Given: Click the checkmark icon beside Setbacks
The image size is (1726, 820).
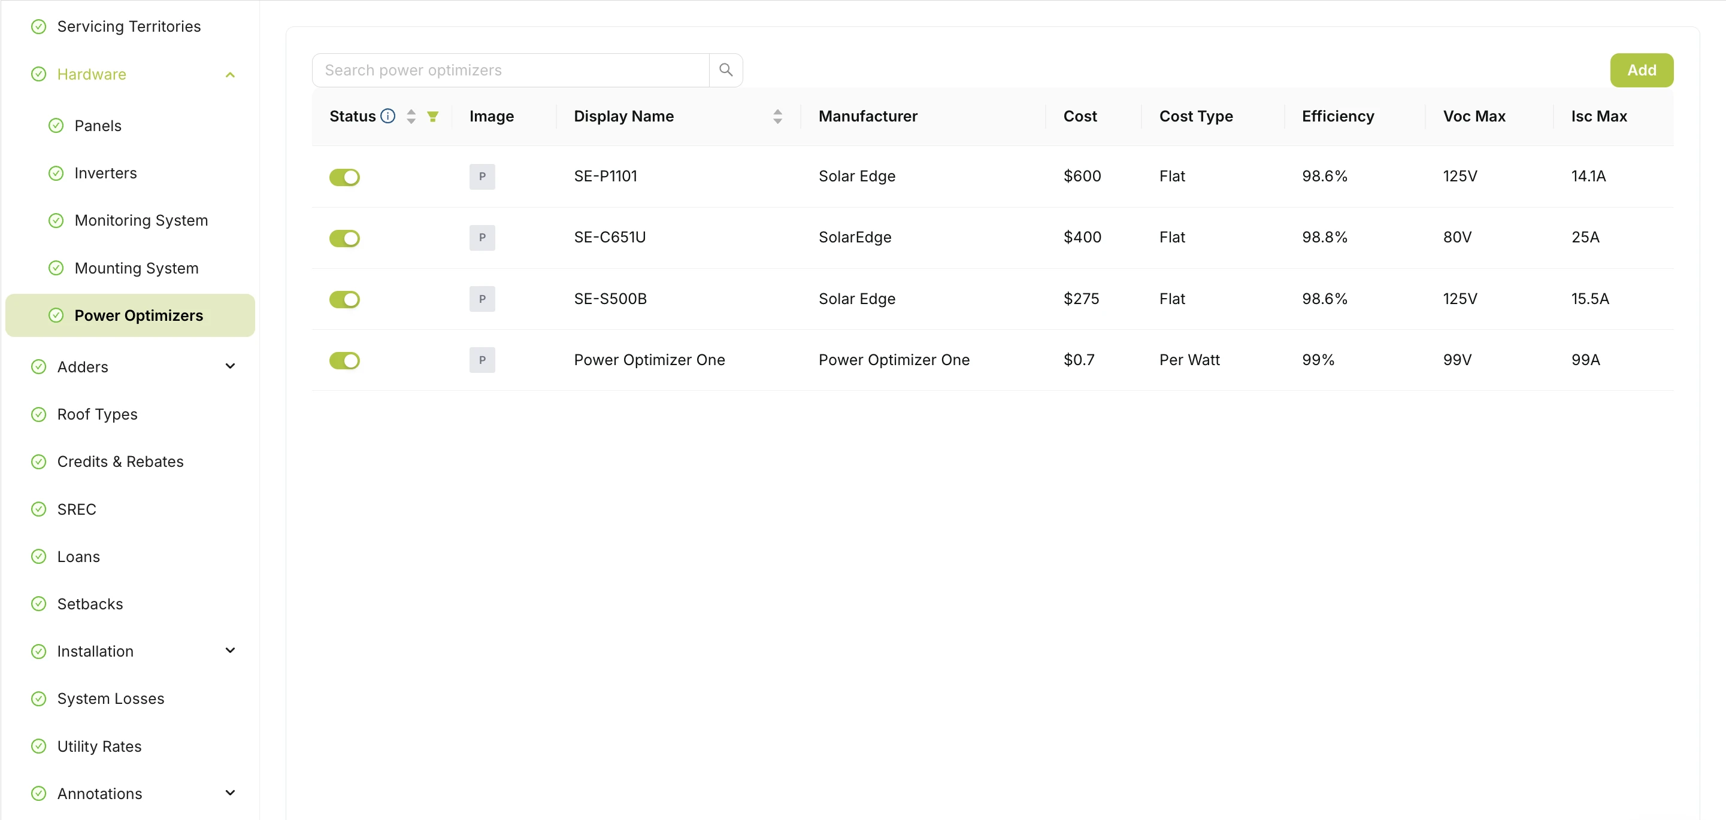Looking at the screenshot, I should [x=39, y=604].
